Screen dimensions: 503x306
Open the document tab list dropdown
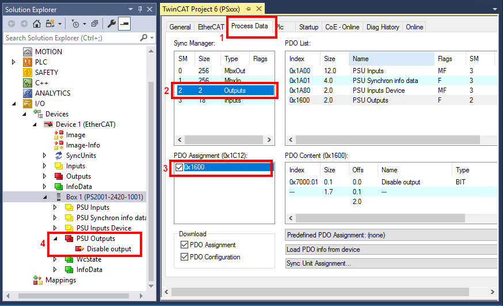pos(495,9)
